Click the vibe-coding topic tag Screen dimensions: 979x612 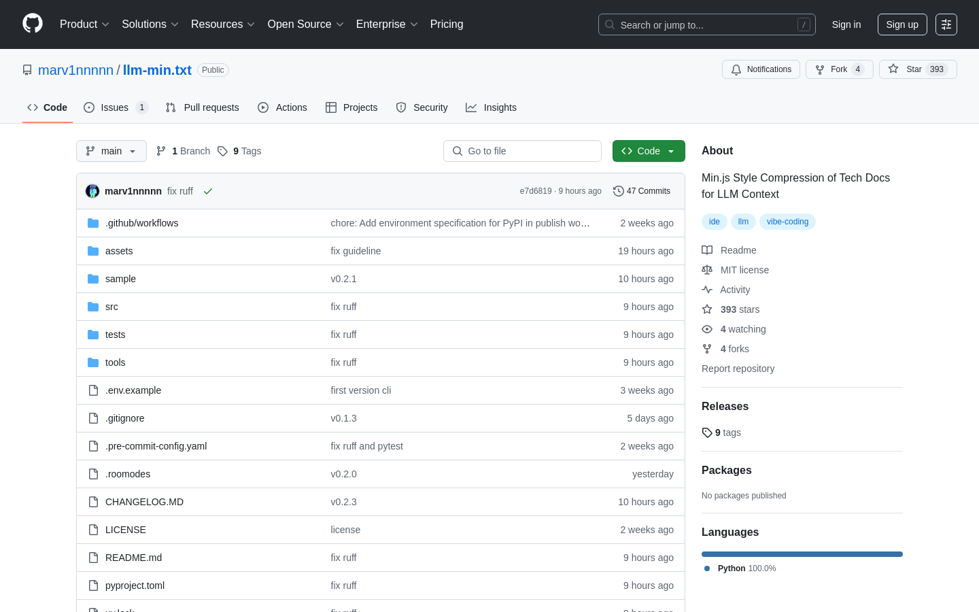[787, 222]
